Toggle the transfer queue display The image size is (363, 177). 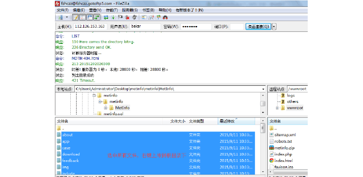pyautogui.click(x=97, y=17)
